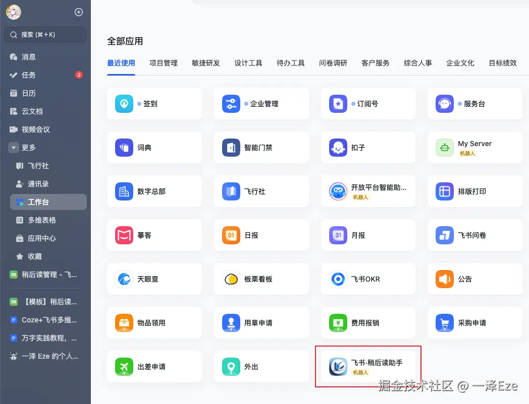Screen dimensions: 529x404
Task: Switch to the 待办工具 tab
Action: click(x=291, y=63)
